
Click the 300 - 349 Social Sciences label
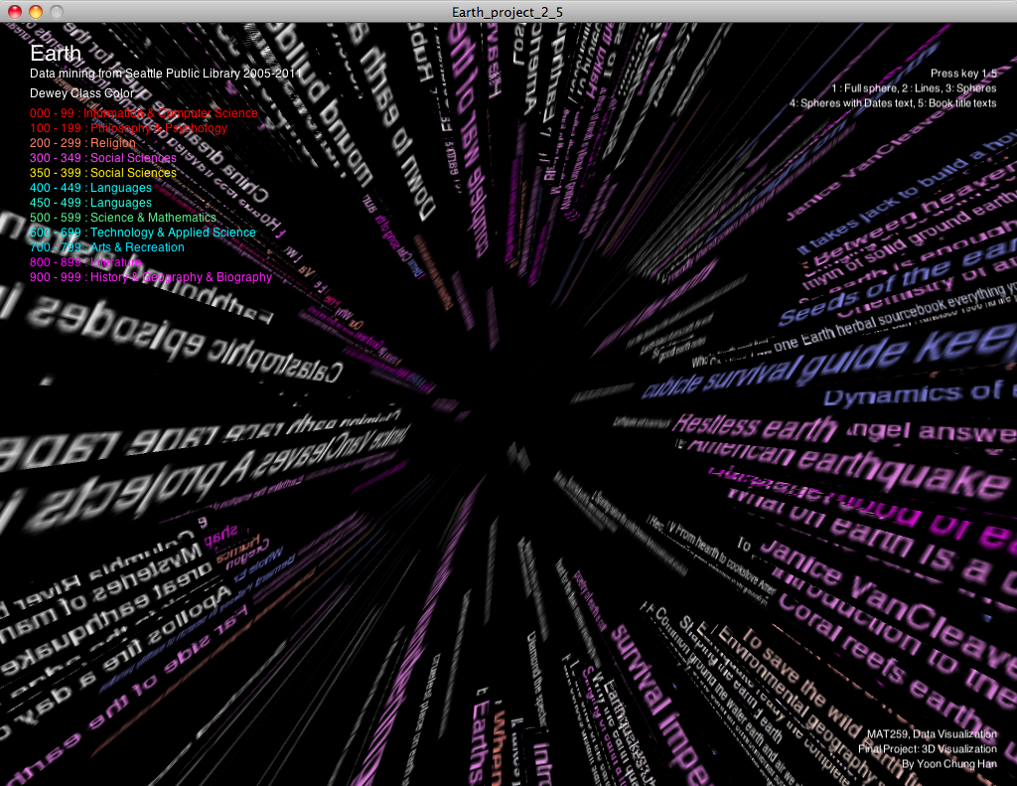103,158
